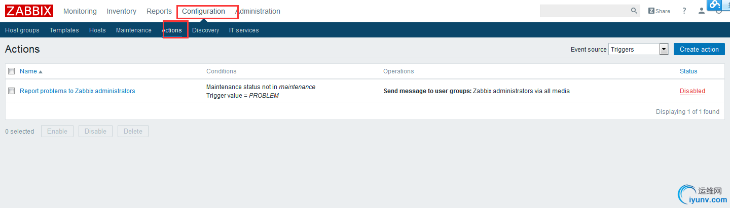Open the Administration menu

pos(258,11)
